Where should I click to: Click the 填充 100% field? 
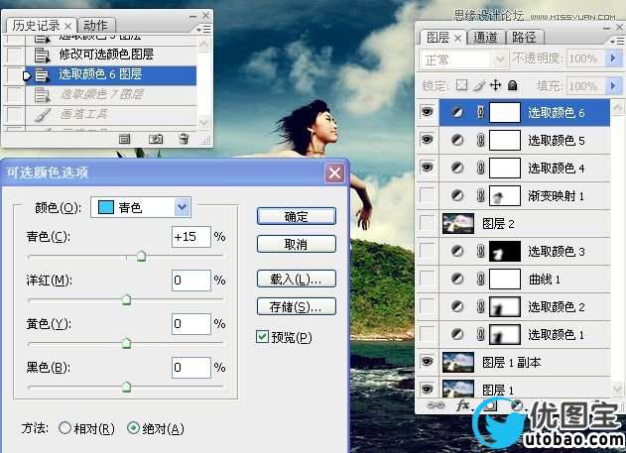coord(585,85)
